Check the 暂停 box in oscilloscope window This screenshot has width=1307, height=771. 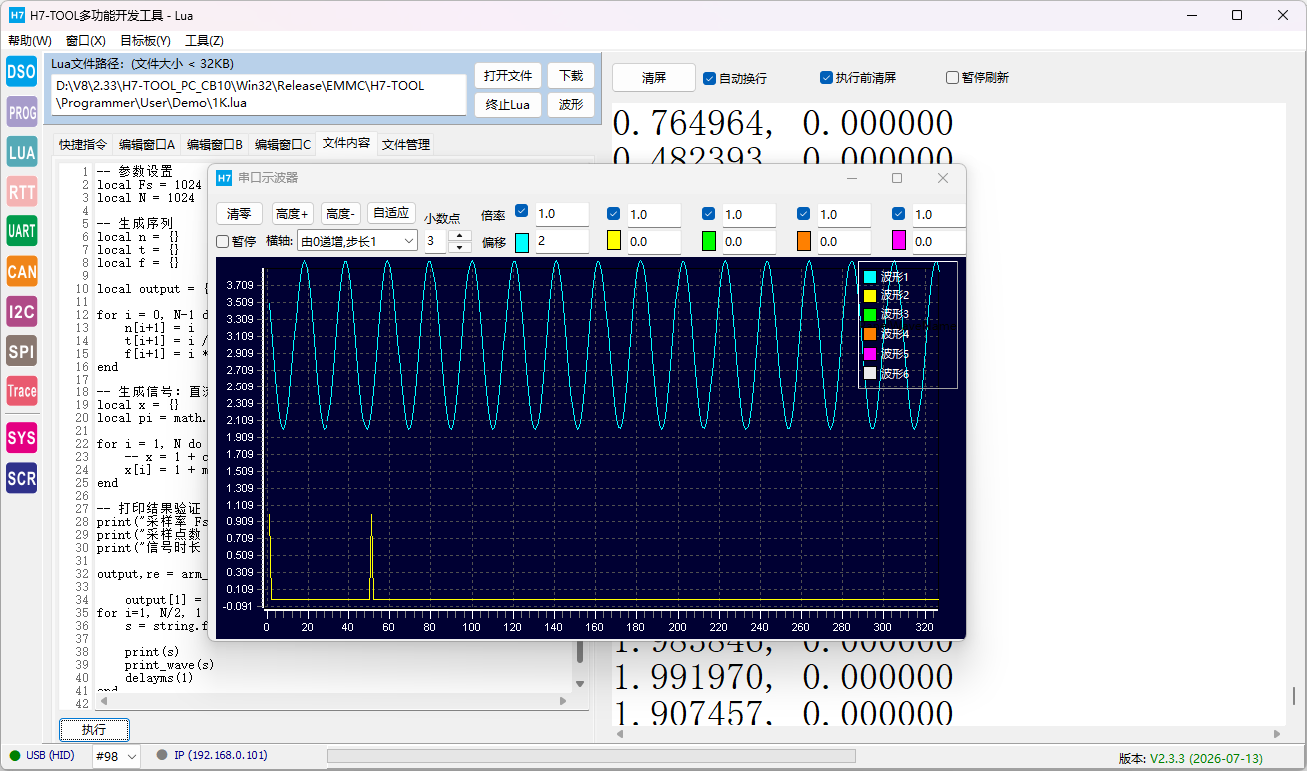pos(237,241)
